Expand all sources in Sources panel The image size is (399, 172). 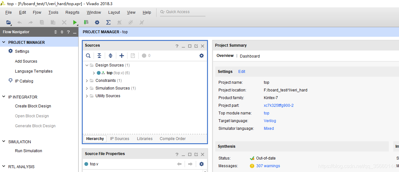[x=111, y=56]
